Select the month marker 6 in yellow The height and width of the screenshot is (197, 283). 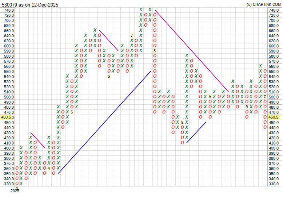tap(108, 76)
